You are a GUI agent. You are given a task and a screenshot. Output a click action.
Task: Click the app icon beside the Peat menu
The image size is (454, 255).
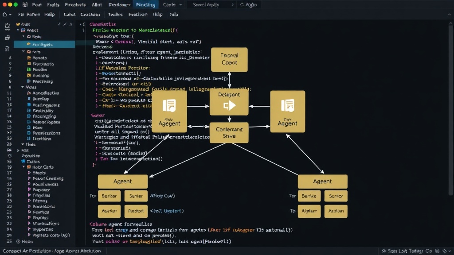pyautogui.click(x=25, y=4)
